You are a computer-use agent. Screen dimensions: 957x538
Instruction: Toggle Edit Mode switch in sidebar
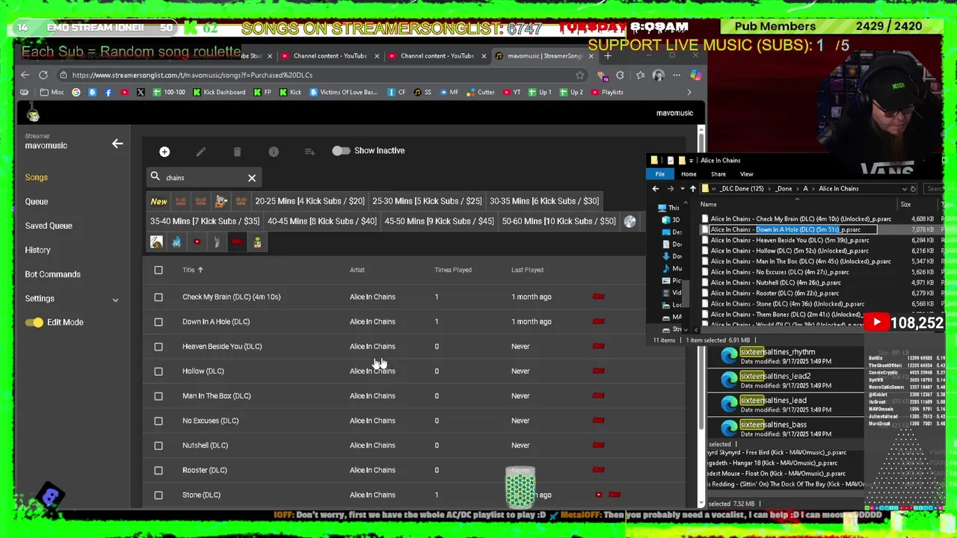[34, 322]
